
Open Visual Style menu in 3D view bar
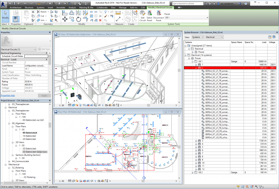tap(73, 105)
